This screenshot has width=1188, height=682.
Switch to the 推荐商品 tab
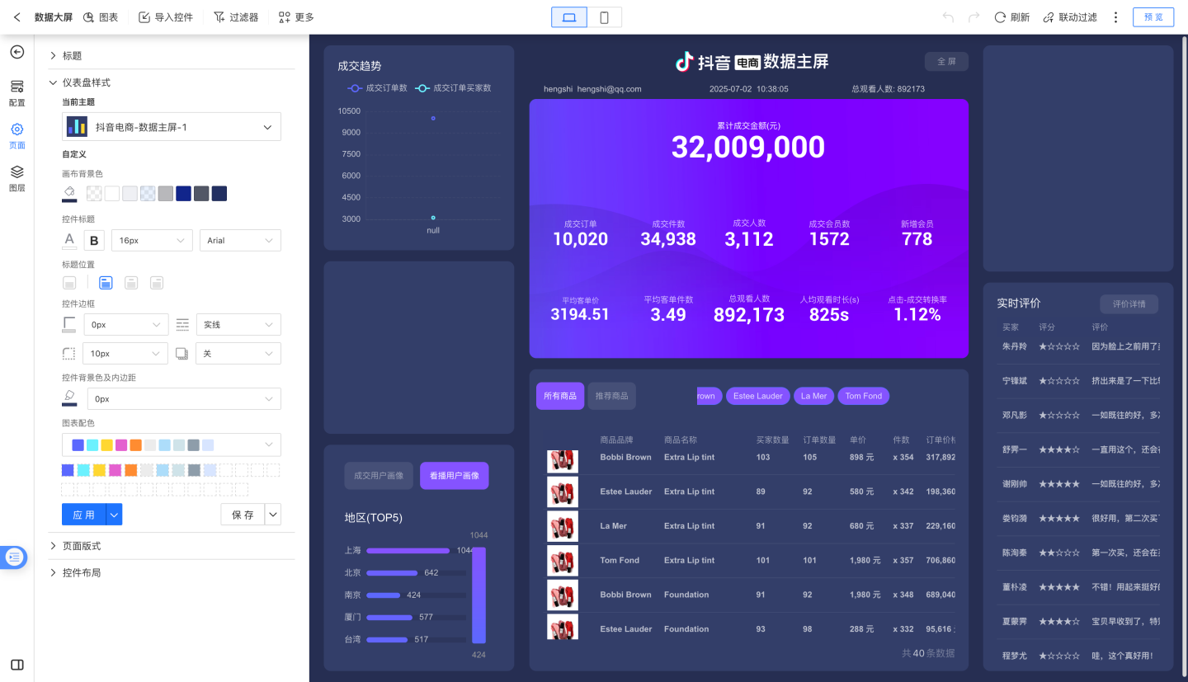(611, 396)
